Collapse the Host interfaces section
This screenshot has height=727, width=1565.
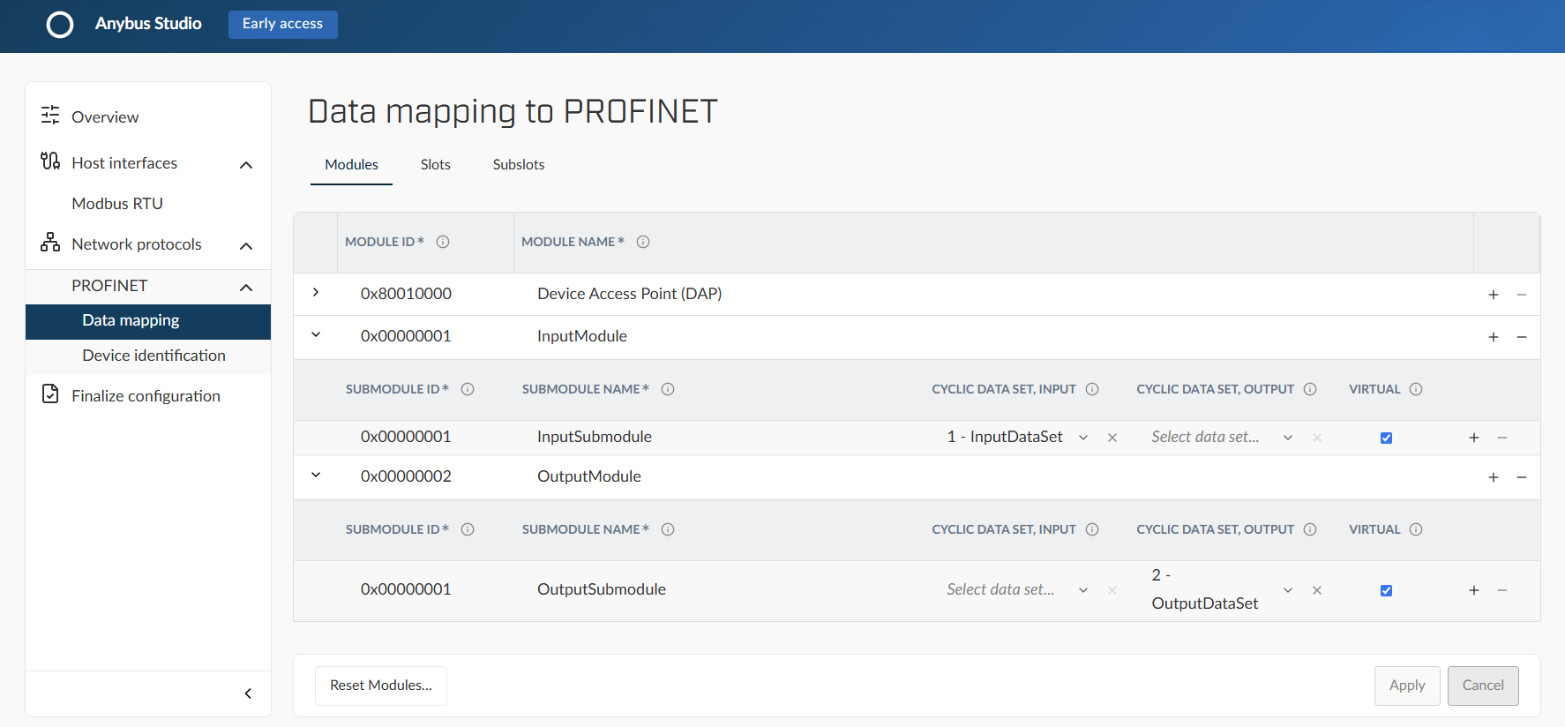[246, 165]
